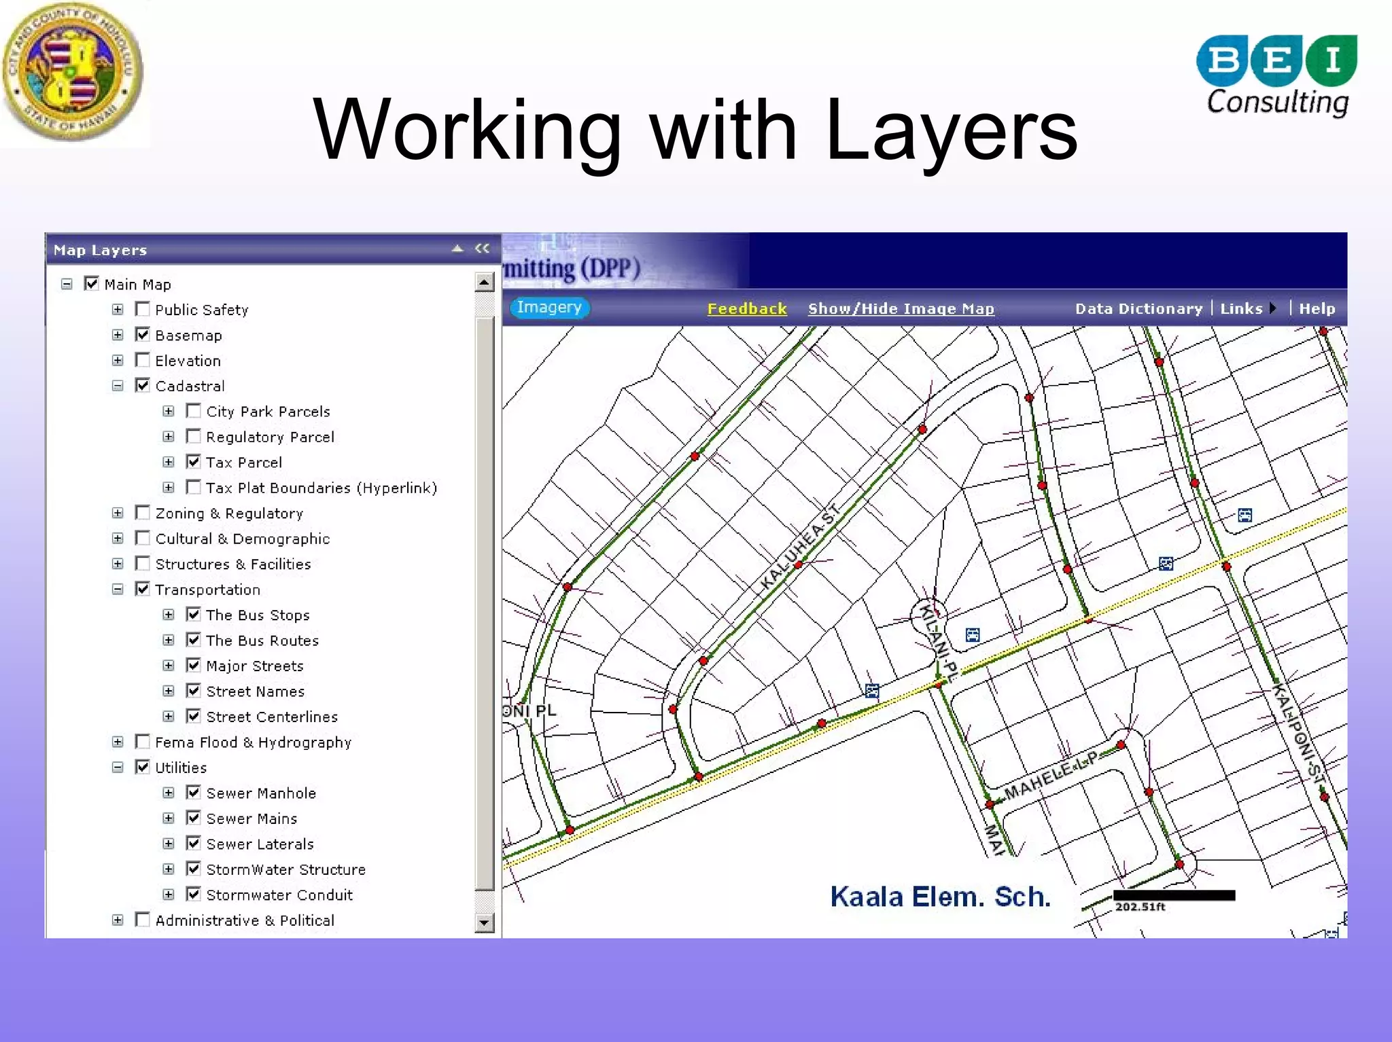Expand the Public Safety group
Image resolution: width=1392 pixels, height=1042 pixels.
[118, 310]
